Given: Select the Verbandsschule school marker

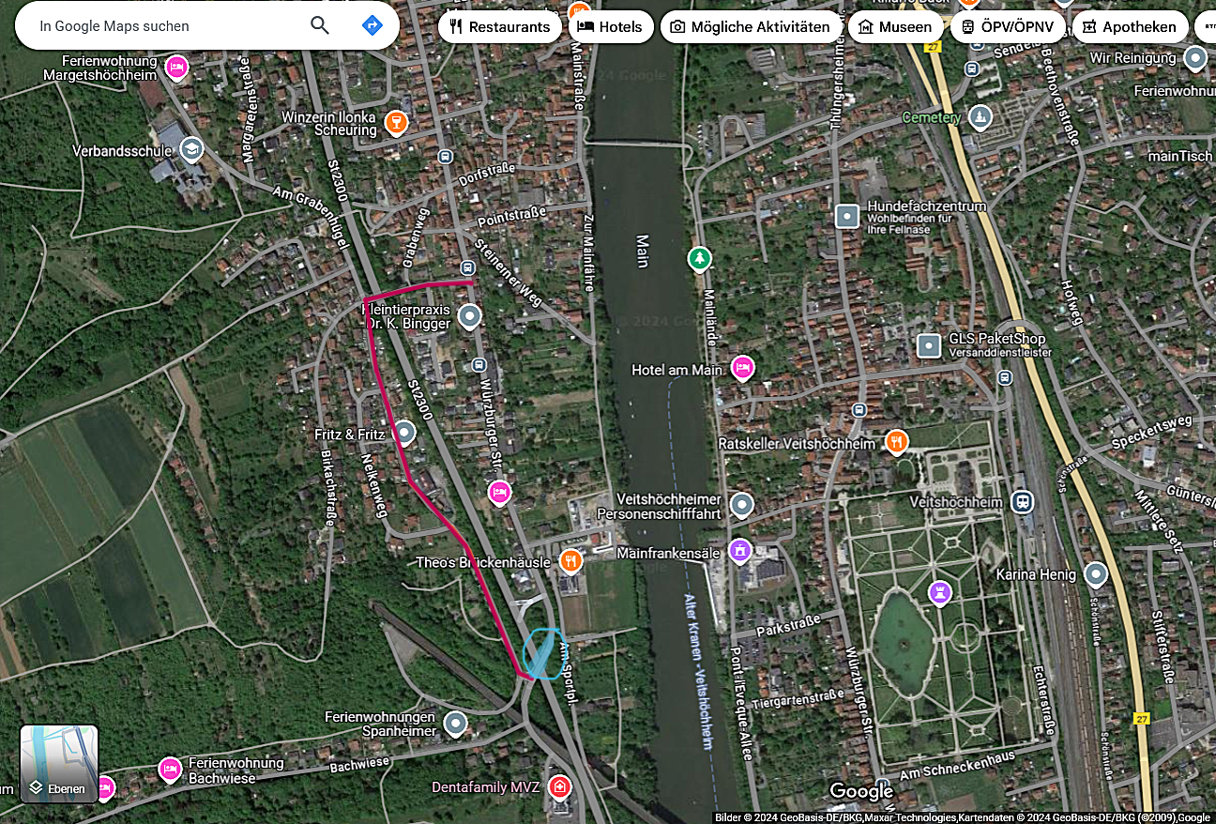Looking at the screenshot, I should click(x=191, y=149).
